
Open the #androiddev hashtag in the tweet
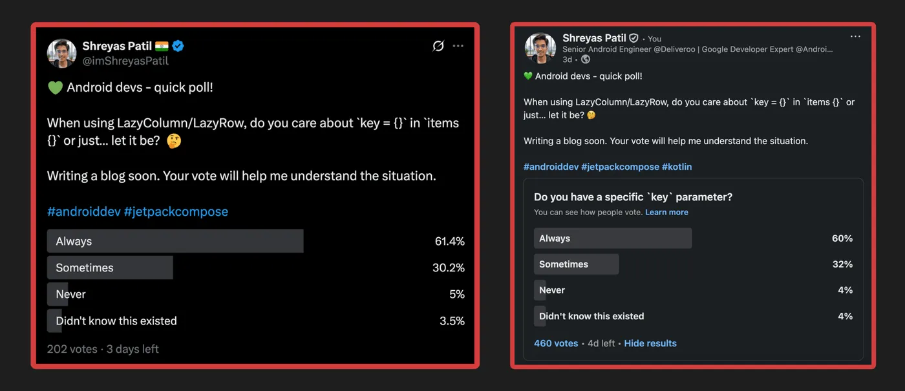click(x=83, y=211)
